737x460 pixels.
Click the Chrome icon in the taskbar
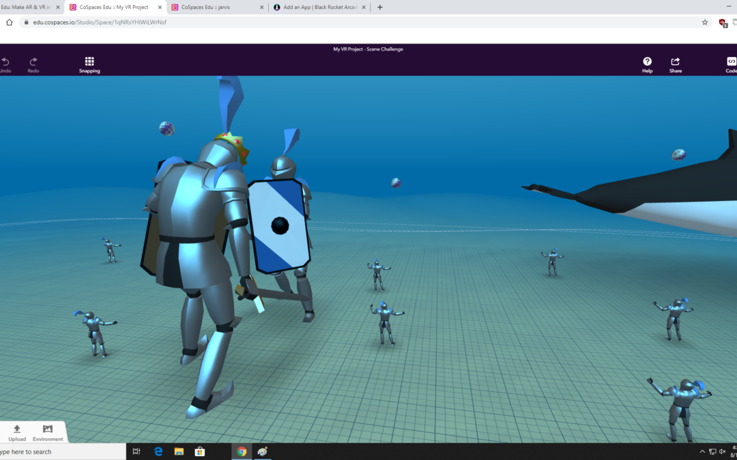click(x=242, y=452)
